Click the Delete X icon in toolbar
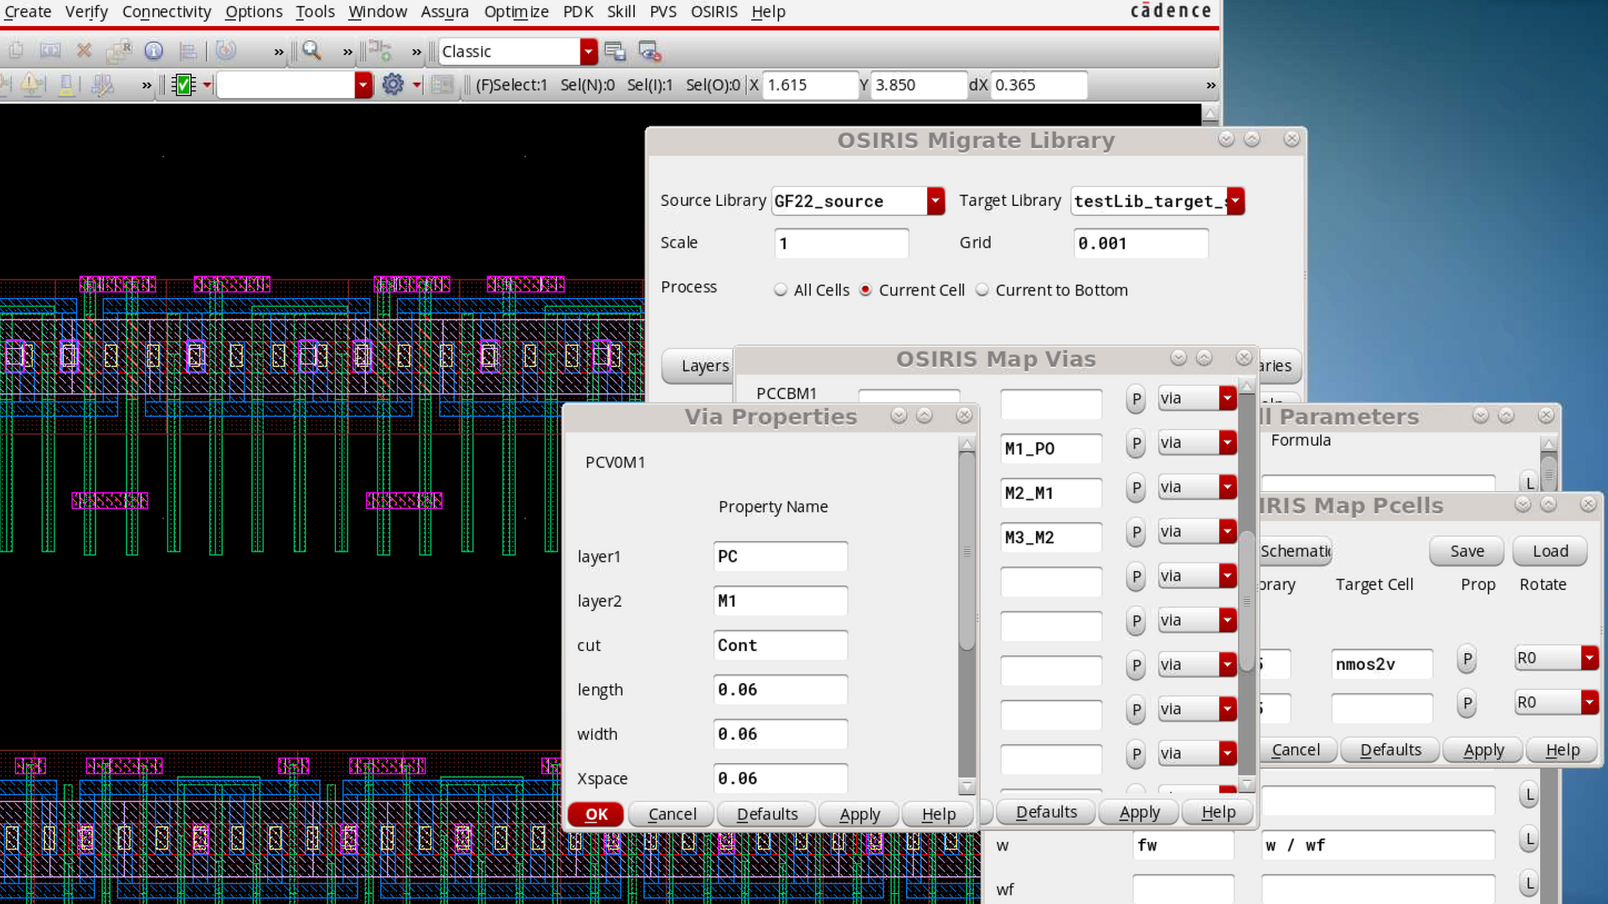Screen dimensions: 1608x904 point(84,51)
